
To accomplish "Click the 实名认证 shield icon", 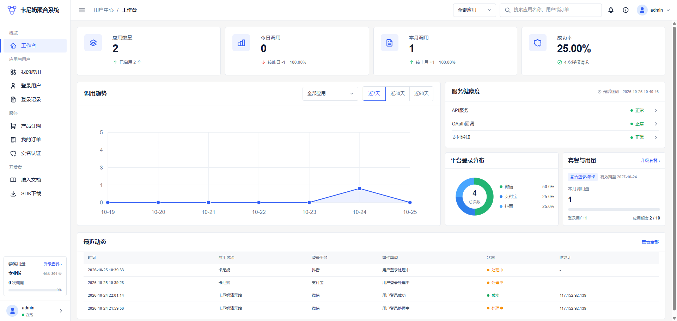I will pyautogui.click(x=13, y=153).
